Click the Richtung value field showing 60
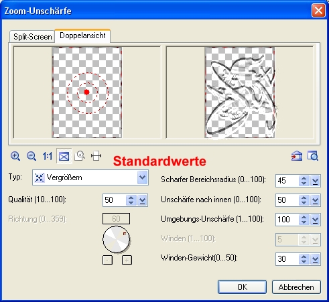 (x=116, y=218)
